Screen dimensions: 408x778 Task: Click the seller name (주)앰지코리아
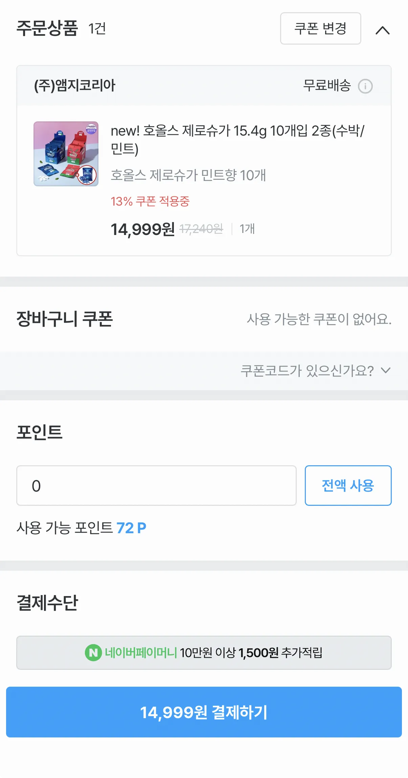tap(75, 86)
